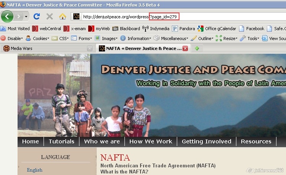This screenshot has width=286, height=175.
Task: Expand the Miscellaneous developer menu
Action: point(171,39)
